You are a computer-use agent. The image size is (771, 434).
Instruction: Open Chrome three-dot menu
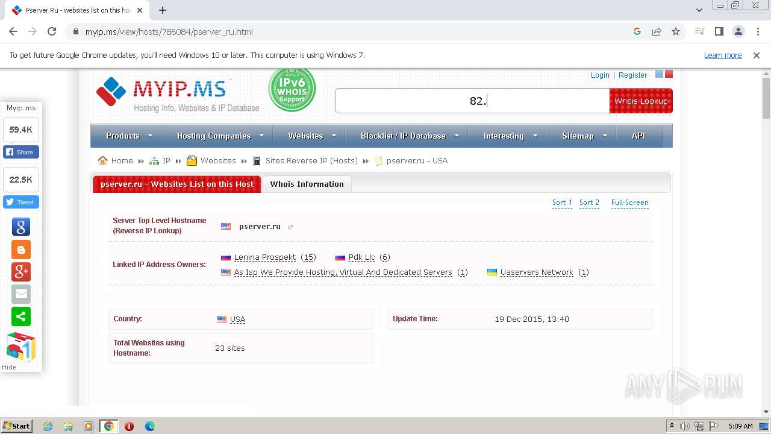pyautogui.click(x=757, y=31)
